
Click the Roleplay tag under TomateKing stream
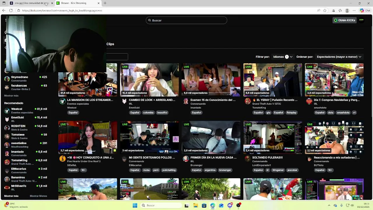pos(291,113)
